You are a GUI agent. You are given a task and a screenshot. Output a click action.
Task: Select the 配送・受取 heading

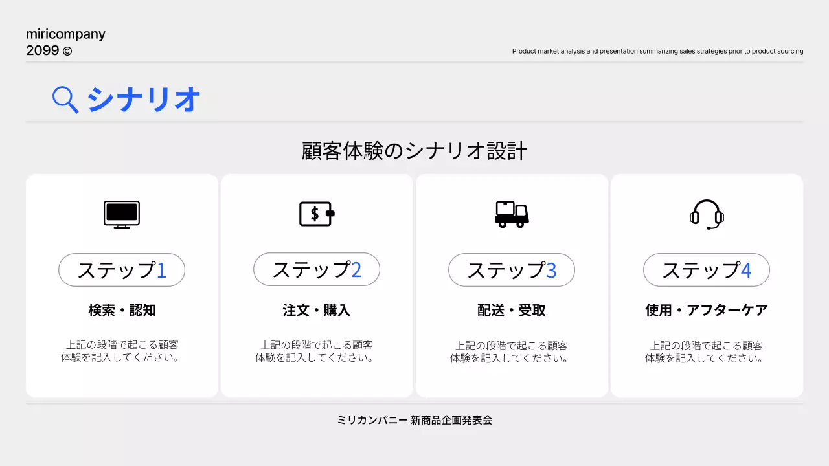(x=512, y=310)
